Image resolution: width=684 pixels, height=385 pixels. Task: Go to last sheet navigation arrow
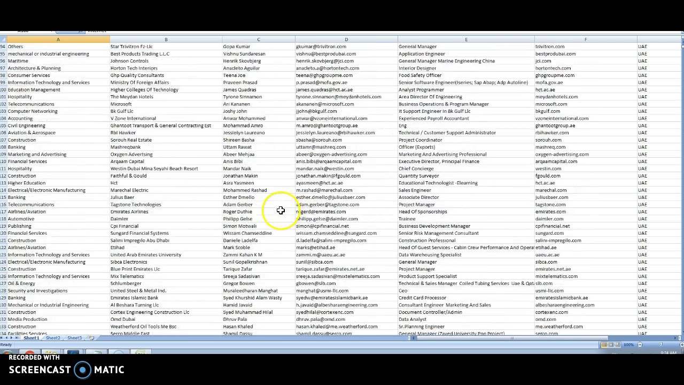click(17, 338)
